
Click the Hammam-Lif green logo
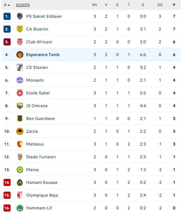tap(20, 208)
